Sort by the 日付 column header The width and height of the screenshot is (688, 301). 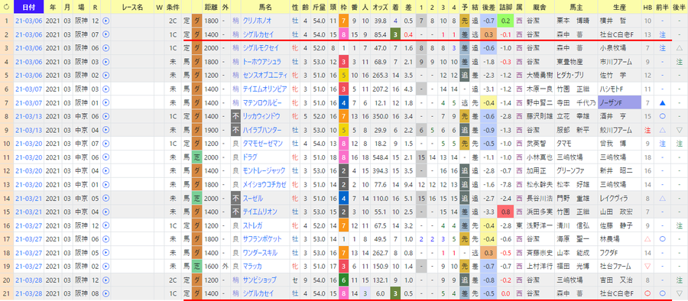pyautogui.click(x=29, y=7)
